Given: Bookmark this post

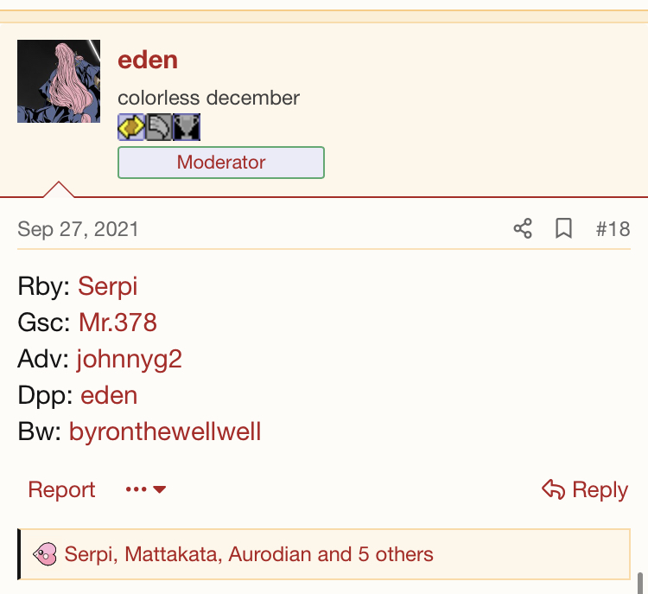Looking at the screenshot, I should click(564, 228).
